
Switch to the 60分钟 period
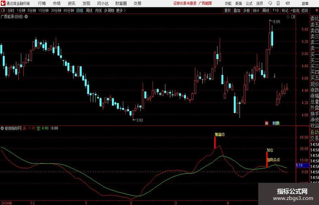(x=69, y=10)
